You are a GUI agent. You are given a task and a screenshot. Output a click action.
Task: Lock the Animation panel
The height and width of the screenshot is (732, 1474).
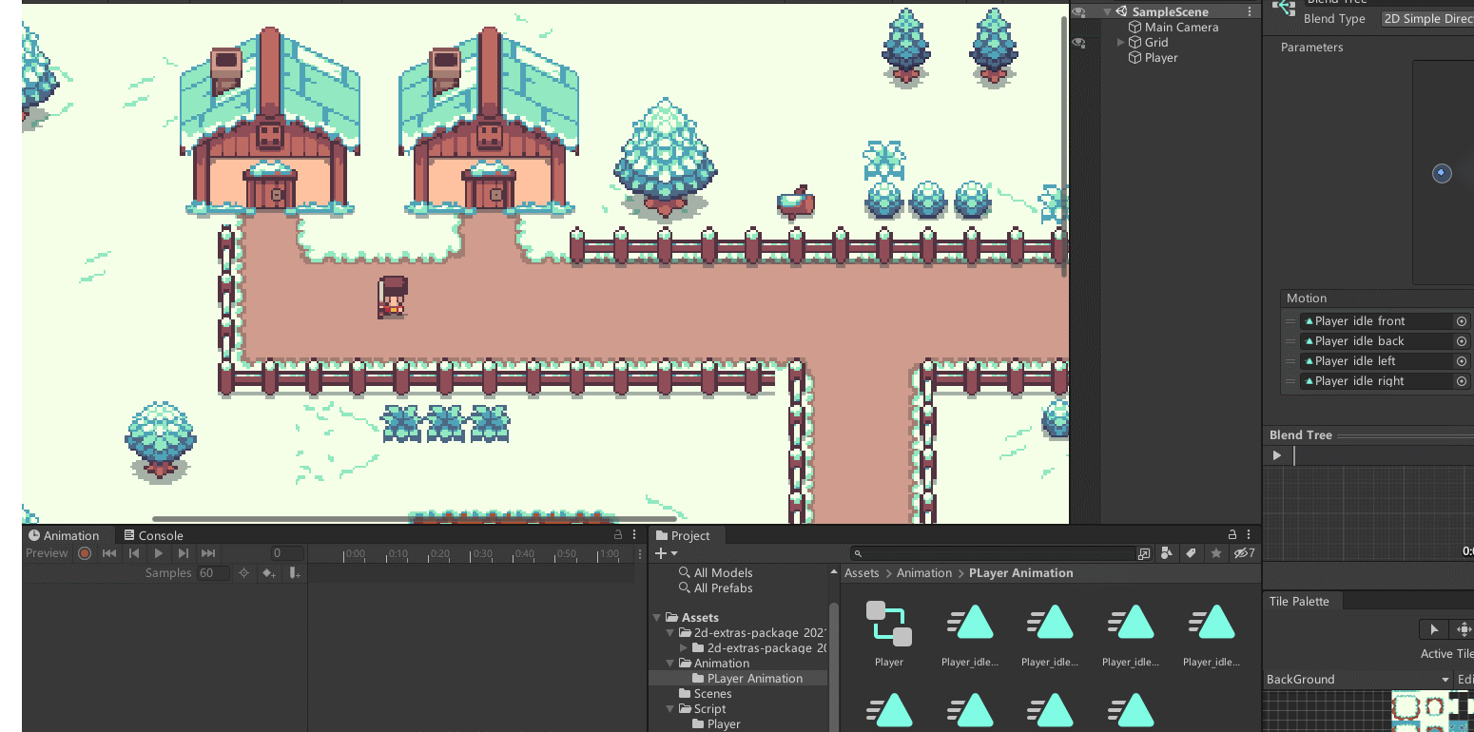(617, 535)
